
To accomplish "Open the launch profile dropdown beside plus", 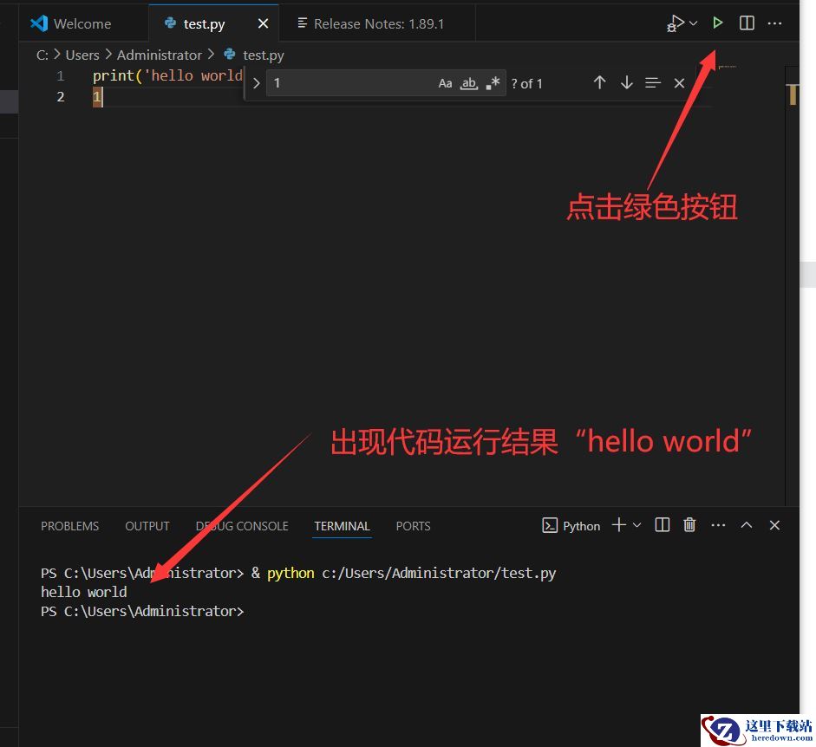I will pos(637,525).
